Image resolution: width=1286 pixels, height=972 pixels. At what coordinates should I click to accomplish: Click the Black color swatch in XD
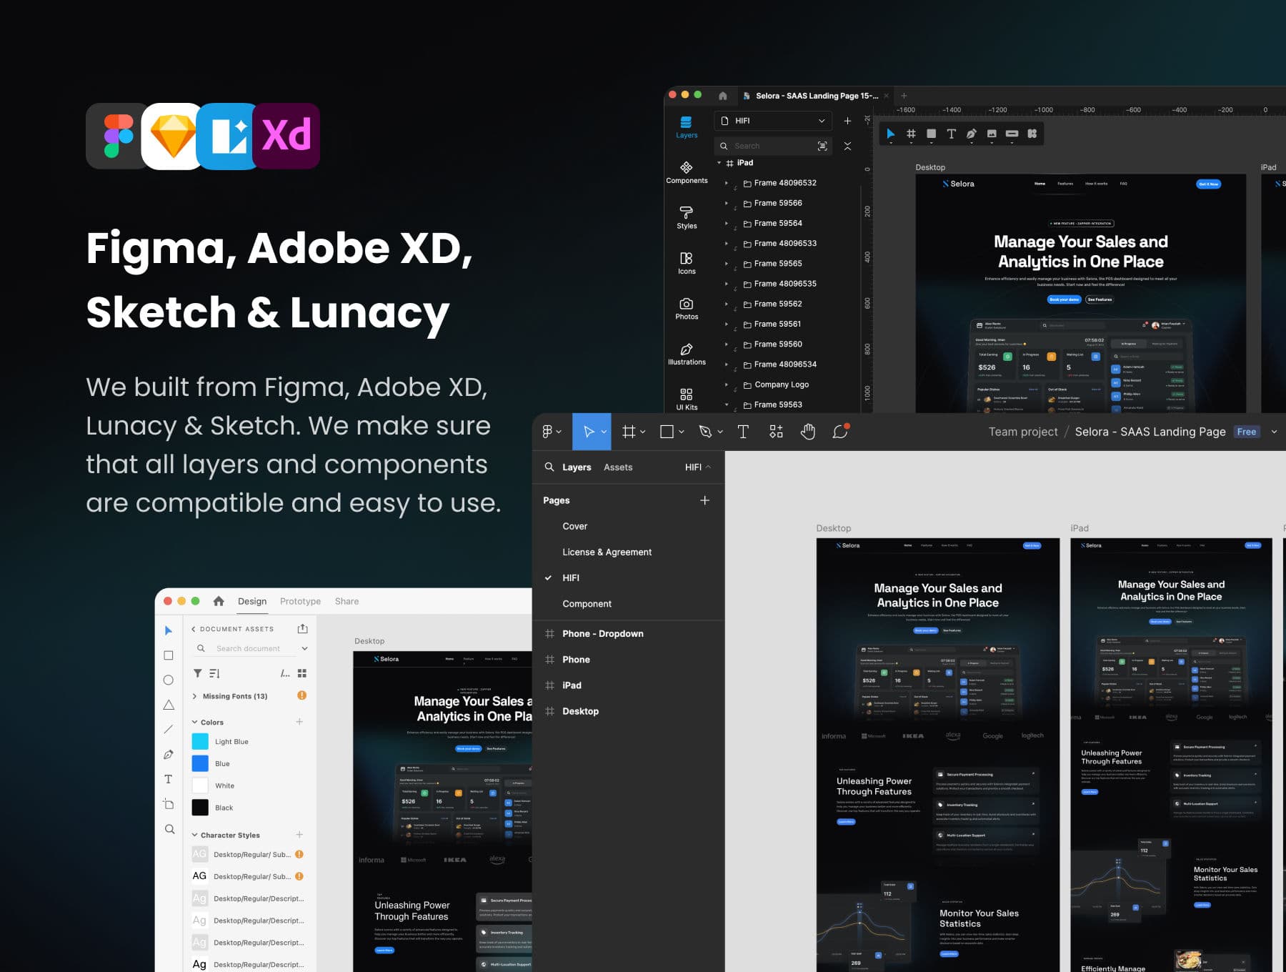pos(200,808)
